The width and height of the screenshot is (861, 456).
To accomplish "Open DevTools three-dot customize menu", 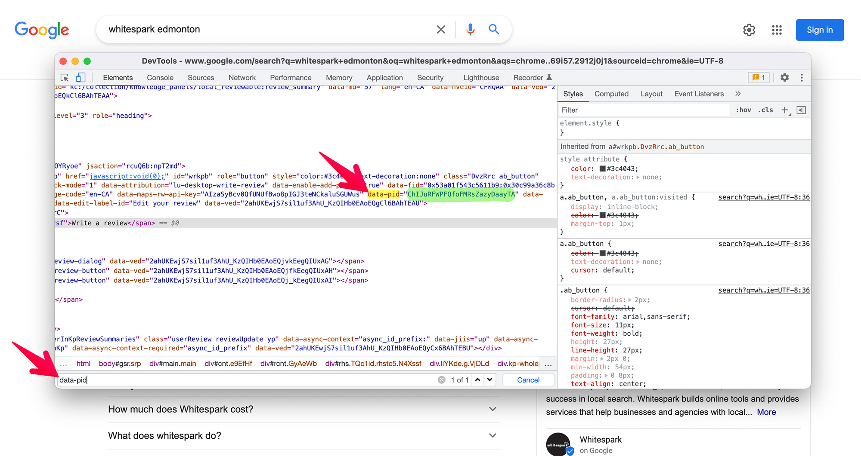I will [x=801, y=78].
